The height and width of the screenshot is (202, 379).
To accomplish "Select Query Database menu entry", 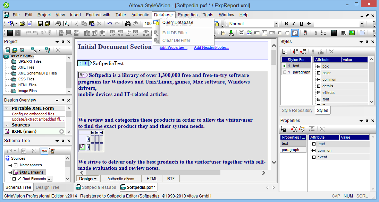I will [178, 23].
